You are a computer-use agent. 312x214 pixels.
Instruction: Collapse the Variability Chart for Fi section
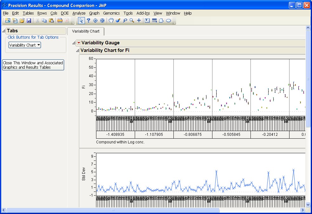pyautogui.click(x=77, y=51)
